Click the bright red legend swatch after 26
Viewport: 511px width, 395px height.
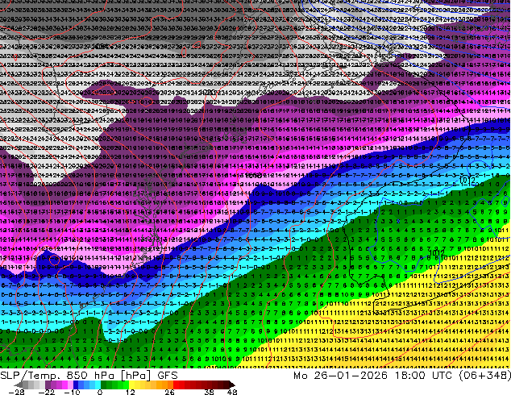(x=176, y=385)
